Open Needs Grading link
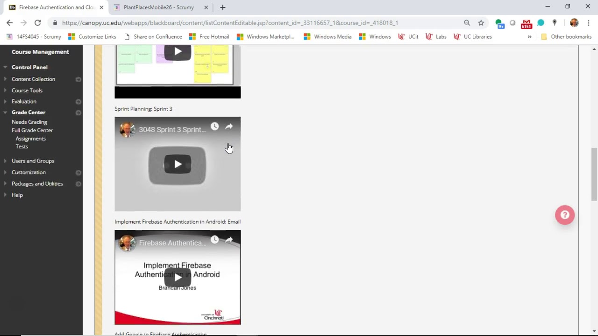This screenshot has height=336, width=598. [29, 122]
